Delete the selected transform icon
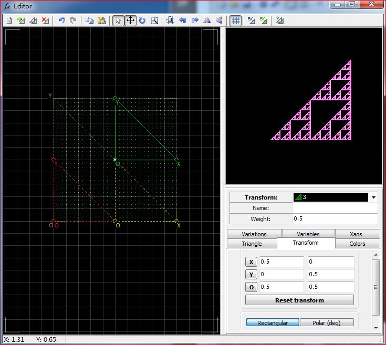Screen dimensions: 386x345 [x=46, y=20]
